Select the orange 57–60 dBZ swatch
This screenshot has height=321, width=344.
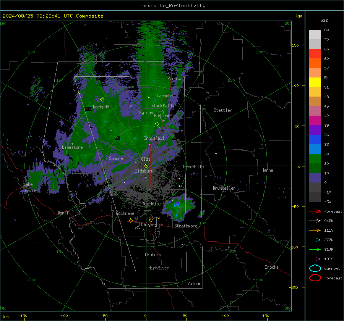point(315,63)
